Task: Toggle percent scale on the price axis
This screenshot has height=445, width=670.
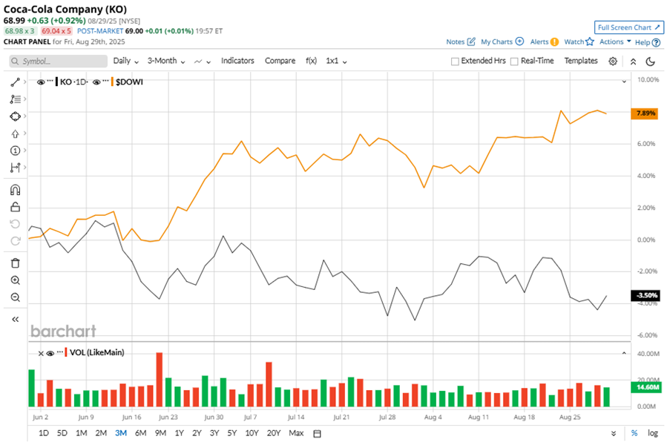Action: pyautogui.click(x=634, y=433)
